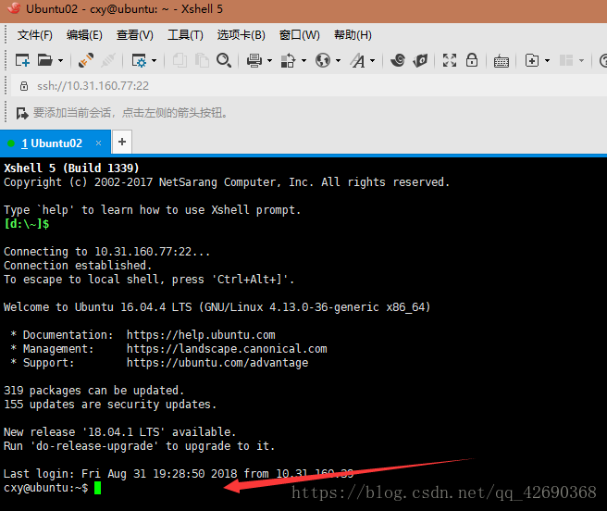Expand the Properties dropdown arrow

(x=155, y=60)
